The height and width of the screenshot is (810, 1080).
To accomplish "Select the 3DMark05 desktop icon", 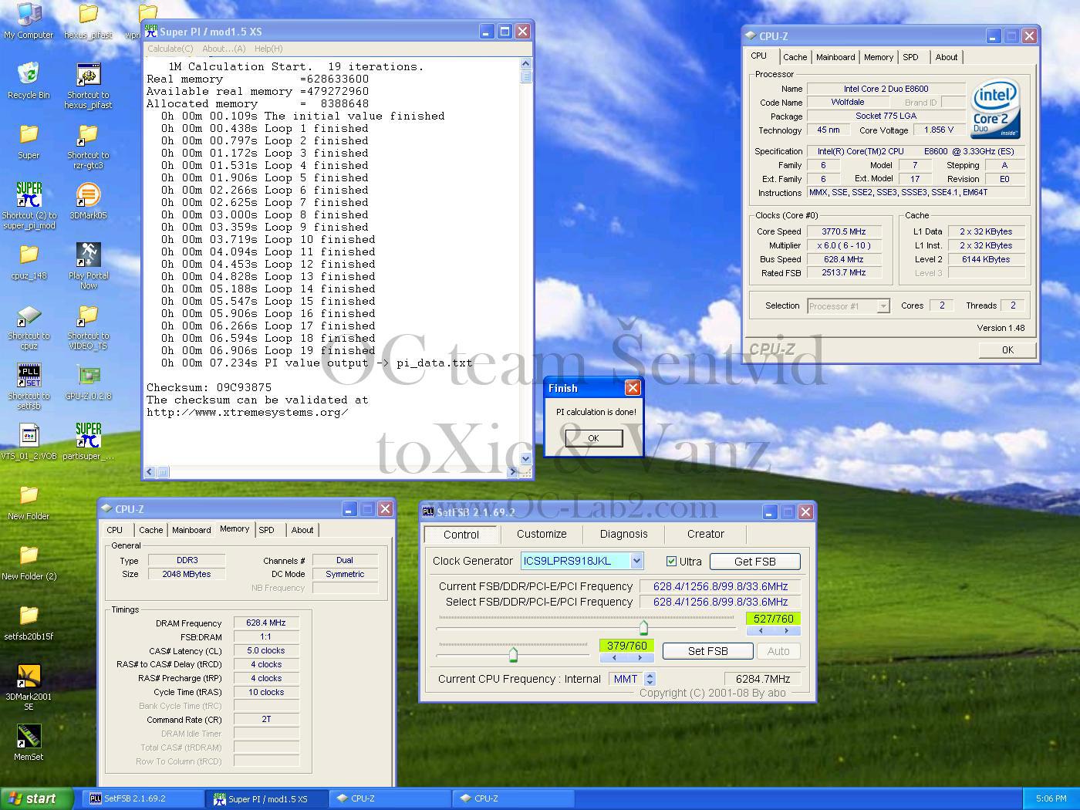I will pos(88,201).
